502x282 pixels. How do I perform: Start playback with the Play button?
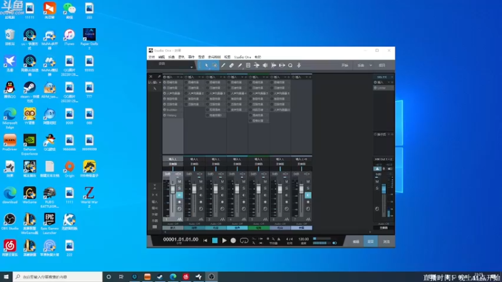point(224,241)
